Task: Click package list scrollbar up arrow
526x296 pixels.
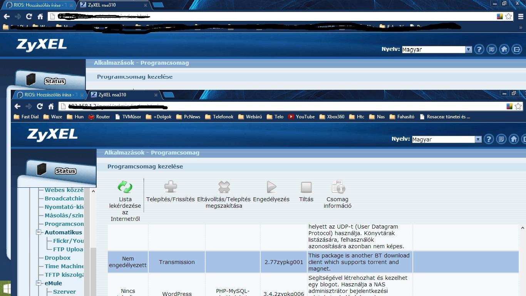Action: [523, 228]
